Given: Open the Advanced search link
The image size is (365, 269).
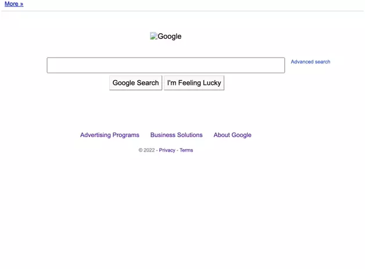Looking at the screenshot, I should pyautogui.click(x=310, y=62).
